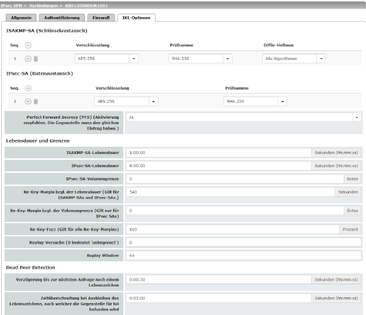Expand the Perfect Forward Secrecy dropdown
Image resolution: width=366 pixels, height=315 pixels.
357,117
